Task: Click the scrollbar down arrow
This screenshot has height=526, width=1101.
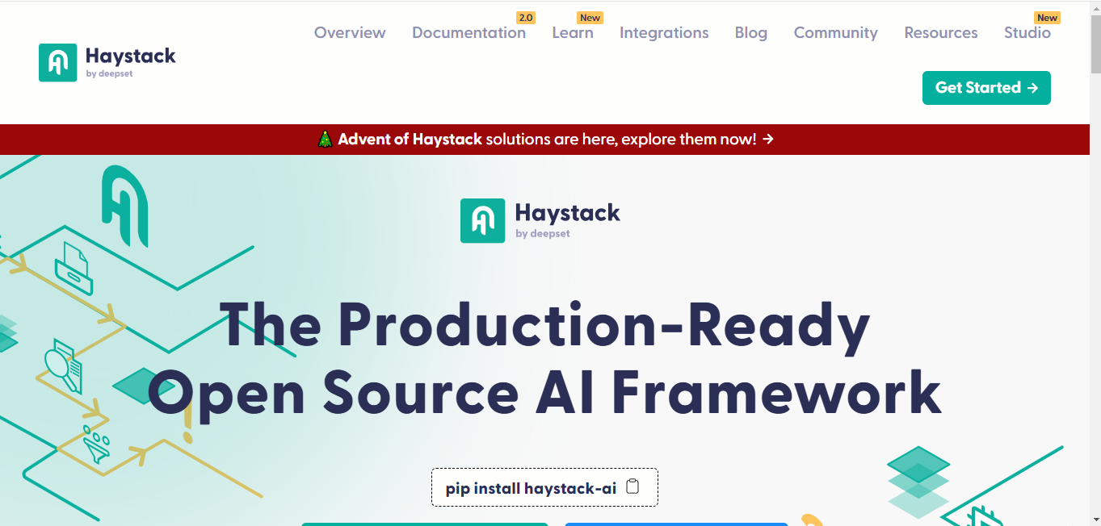Action: (1095, 520)
